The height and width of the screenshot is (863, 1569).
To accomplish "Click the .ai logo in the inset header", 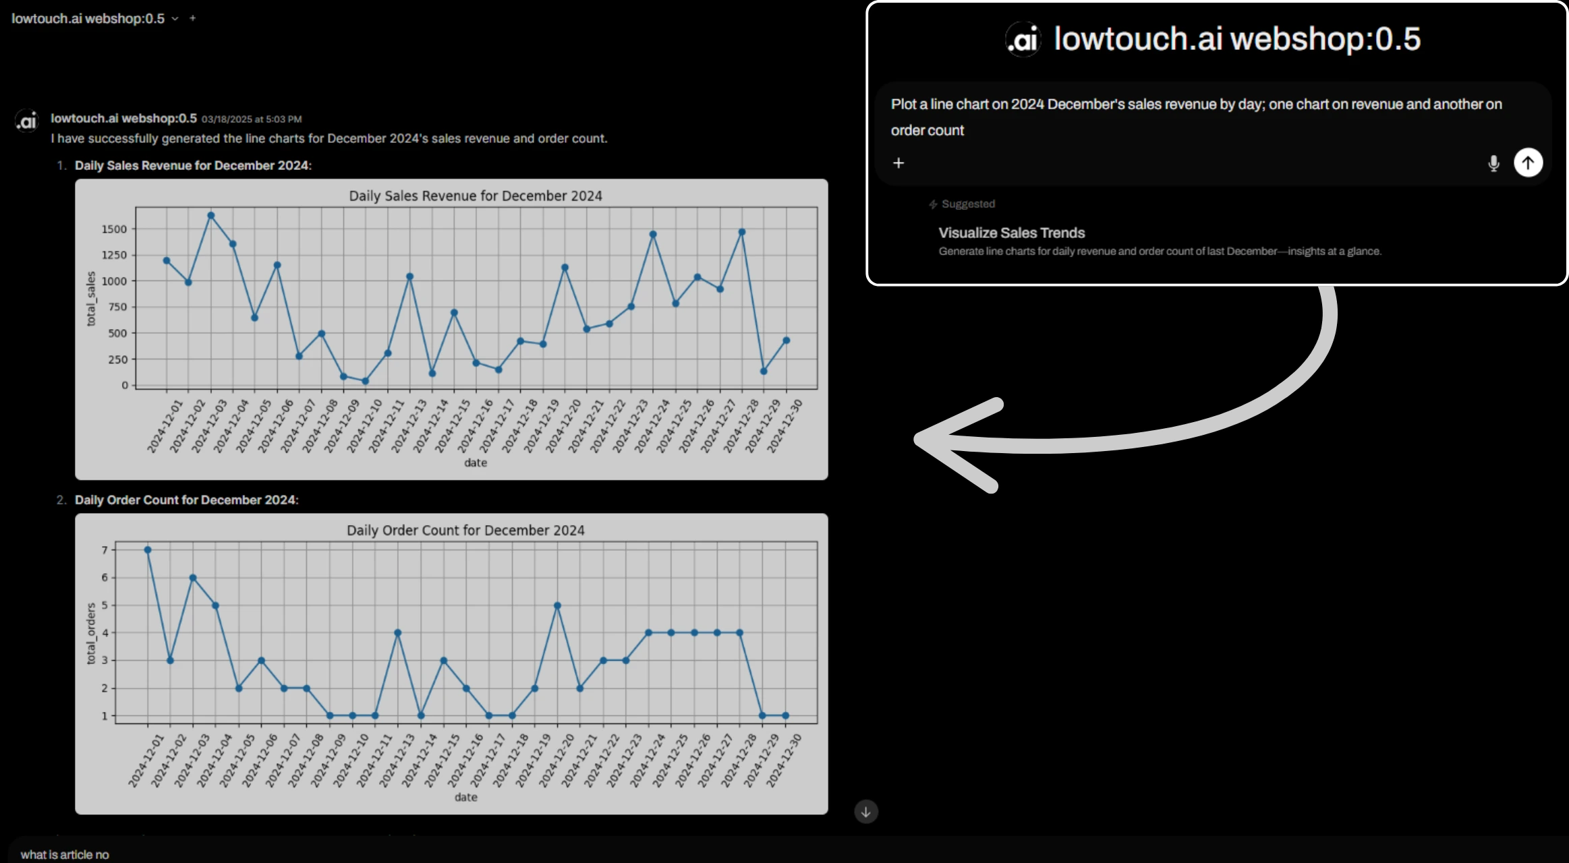I will (1023, 39).
